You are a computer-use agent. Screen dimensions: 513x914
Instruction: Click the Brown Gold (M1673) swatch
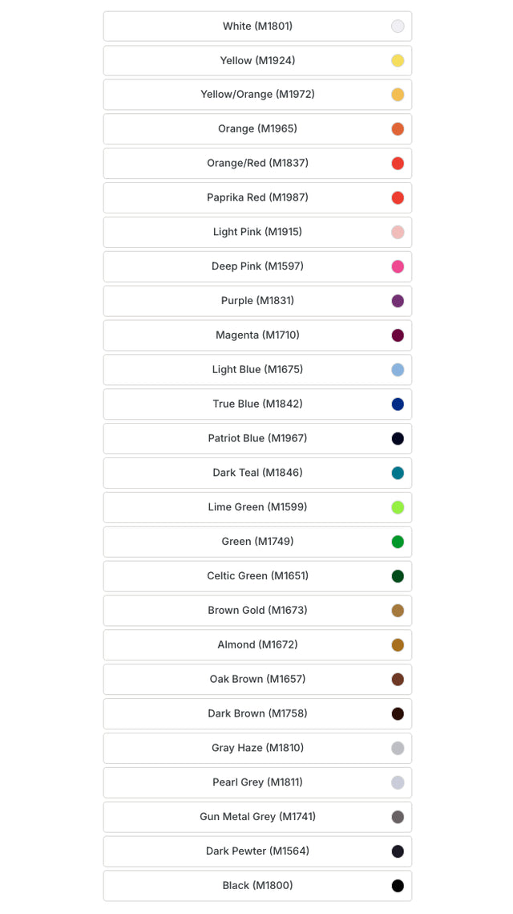[x=398, y=611]
